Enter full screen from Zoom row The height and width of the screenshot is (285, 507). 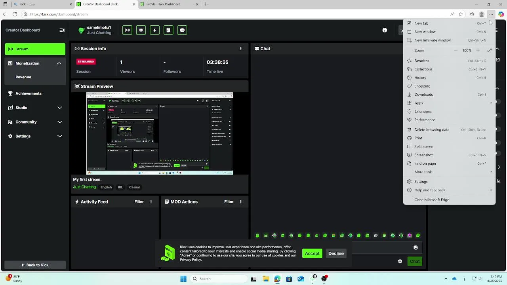point(490,51)
